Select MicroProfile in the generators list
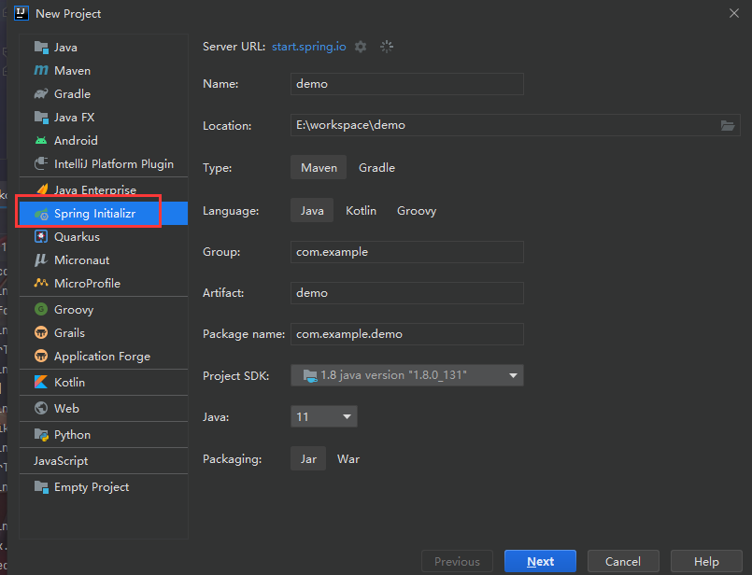 tap(104, 283)
